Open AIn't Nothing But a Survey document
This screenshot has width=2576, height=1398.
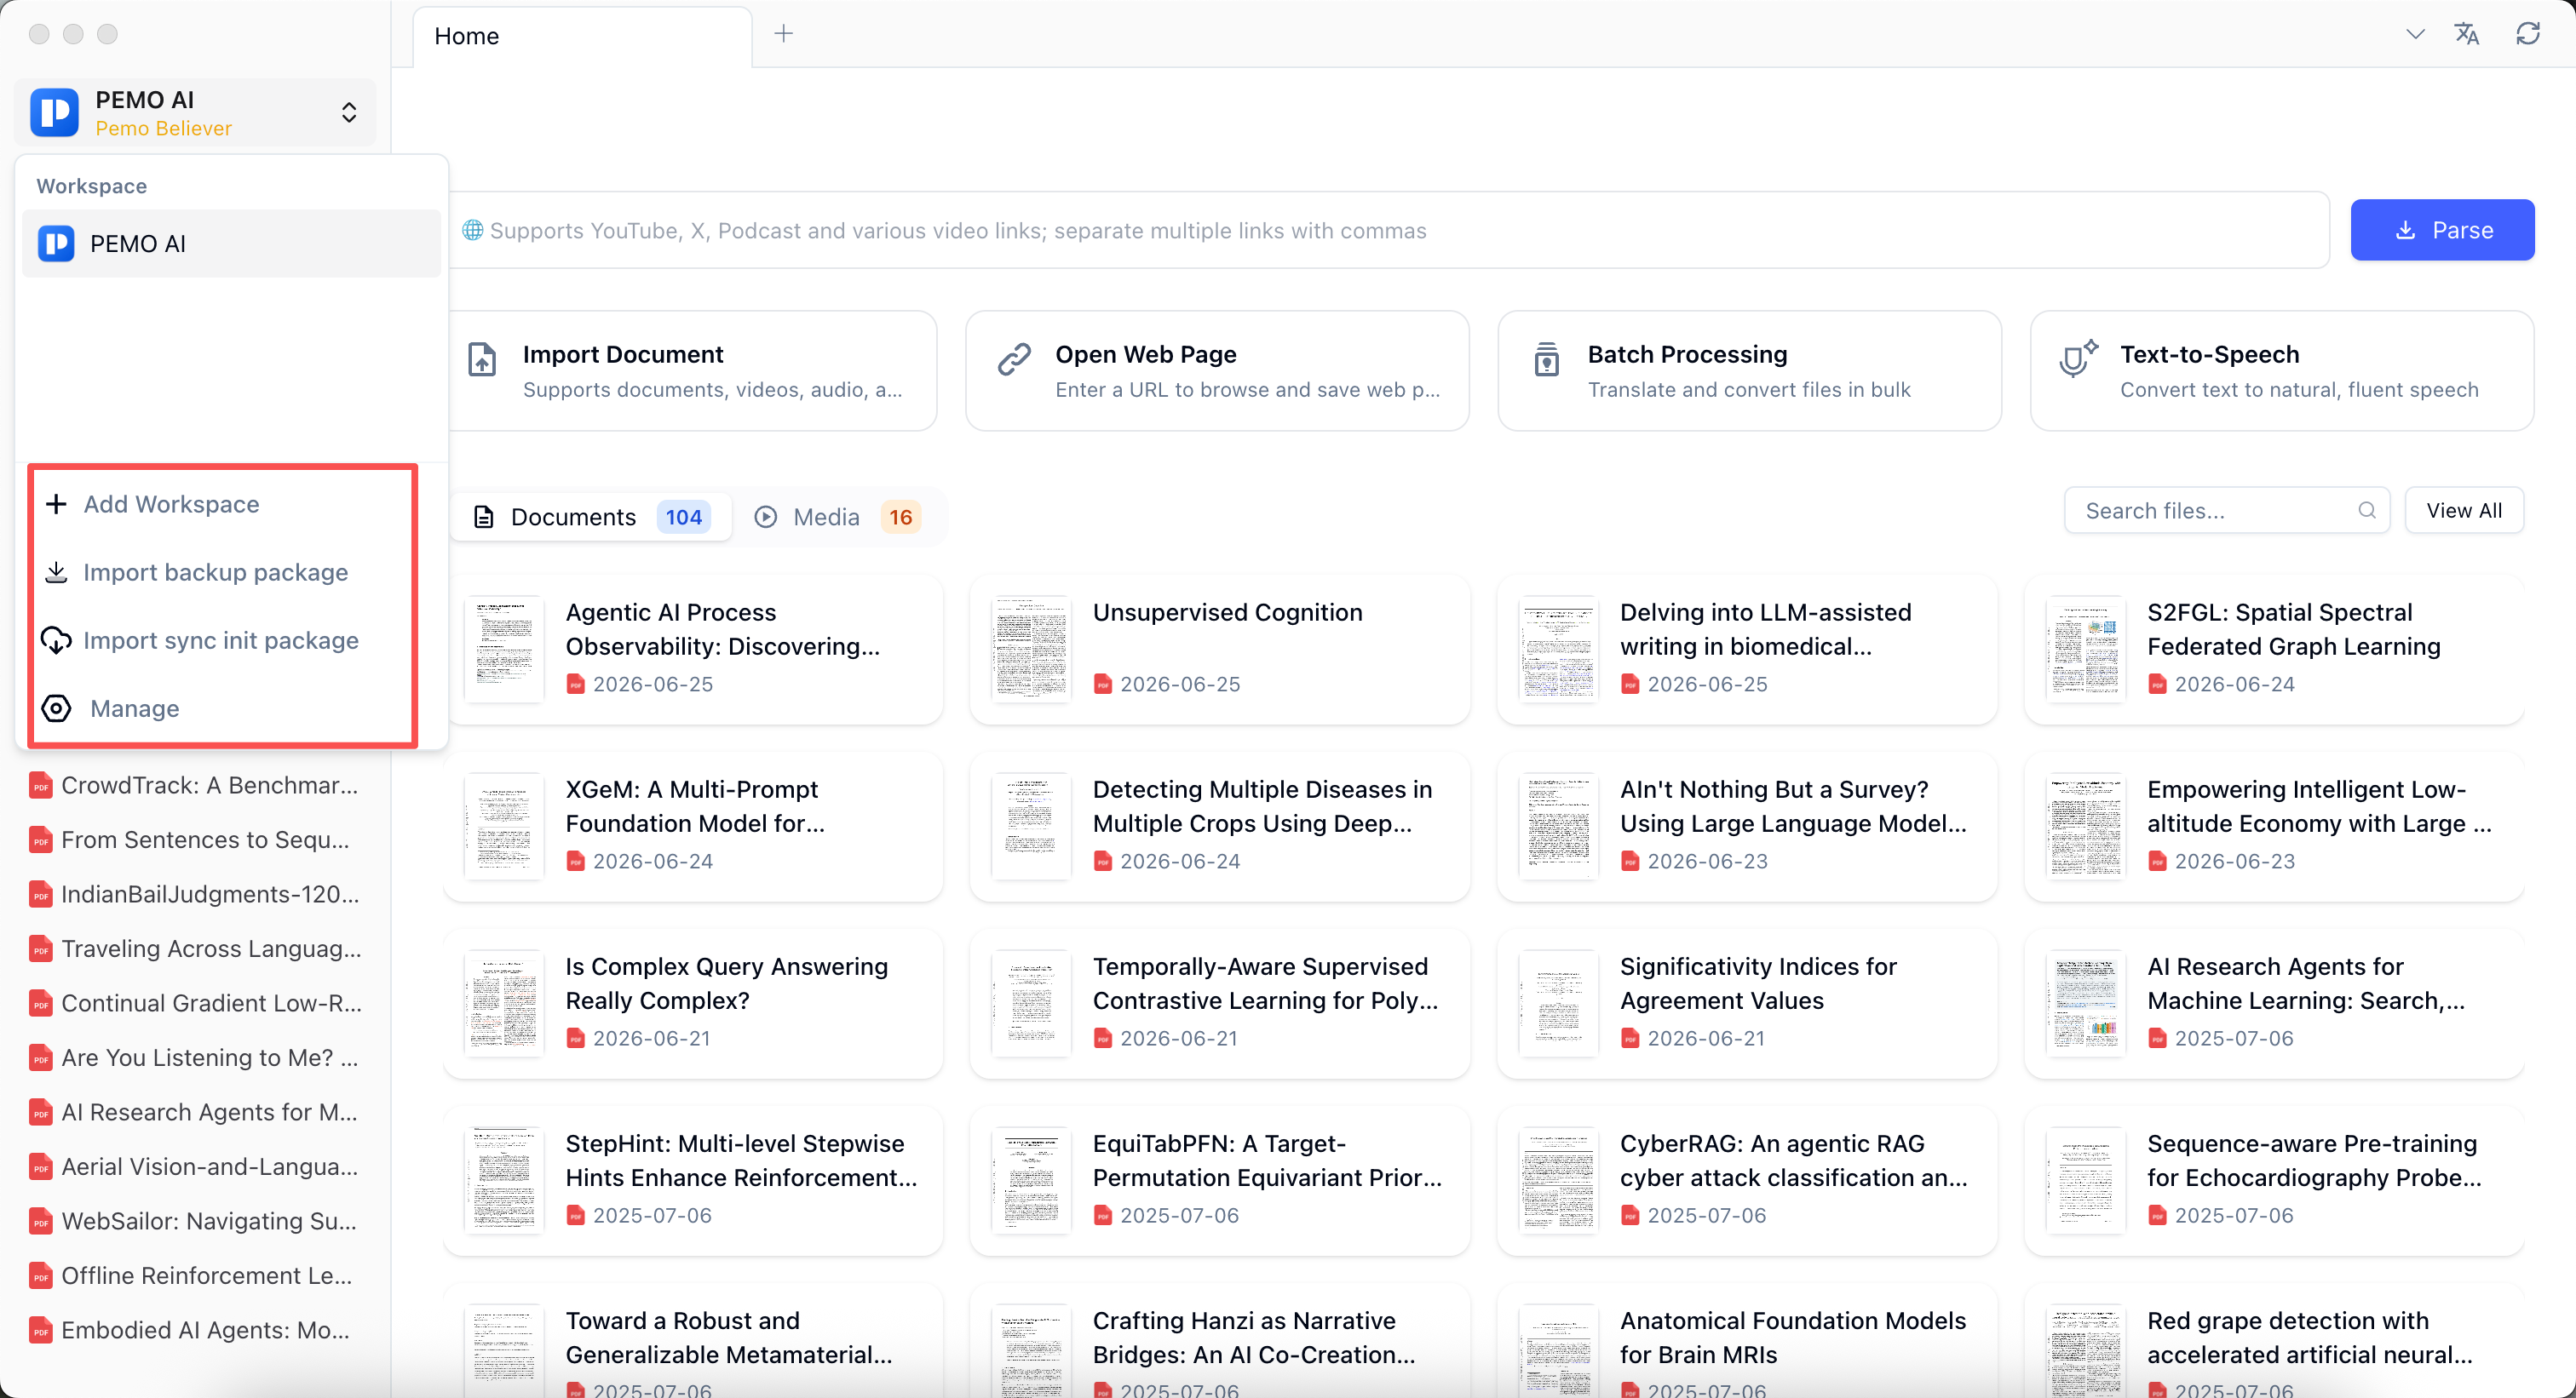[1747, 825]
